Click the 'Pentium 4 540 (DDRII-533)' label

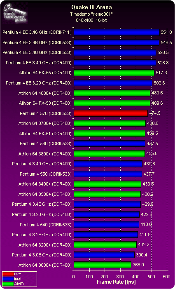pyautogui.click(x=46, y=225)
